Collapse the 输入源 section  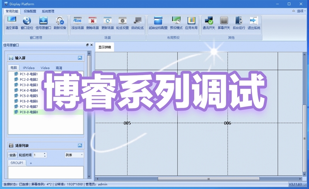coord(80,58)
